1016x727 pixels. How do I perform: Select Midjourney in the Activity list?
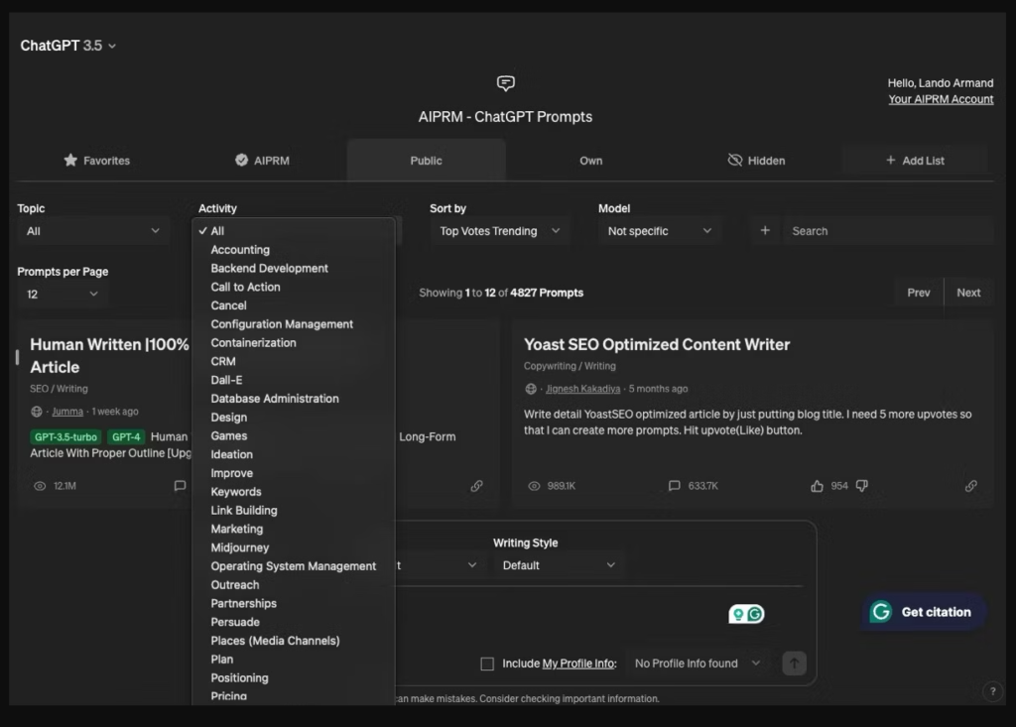pyautogui.click(x=294, y=547)
